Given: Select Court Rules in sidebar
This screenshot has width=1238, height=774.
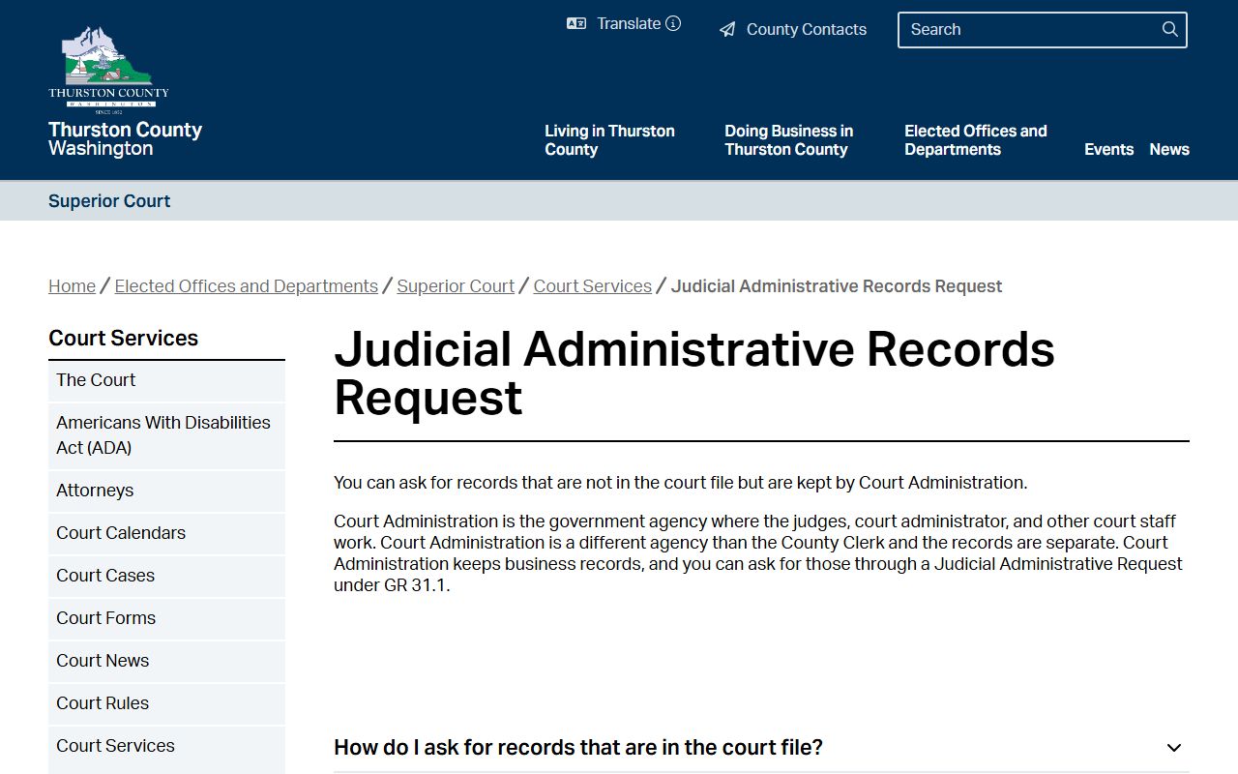Looking at the screenshot, I should 166,703.
